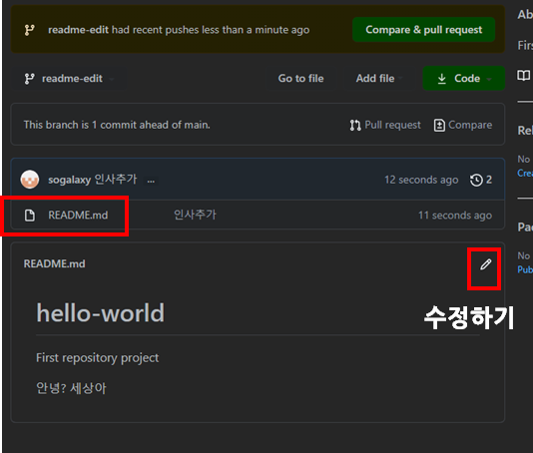
Task: Expand commit details with the ellipsis
Action: click(151, 181)
